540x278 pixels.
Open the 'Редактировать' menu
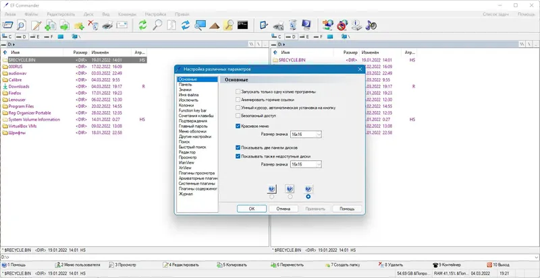(x=61, y=14)
